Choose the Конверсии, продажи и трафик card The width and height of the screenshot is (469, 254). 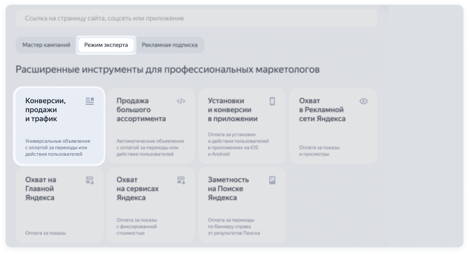(x=59, y=126)
